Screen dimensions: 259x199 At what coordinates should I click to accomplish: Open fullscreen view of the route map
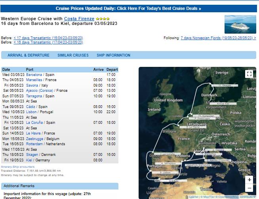click(x=249, y=74)
